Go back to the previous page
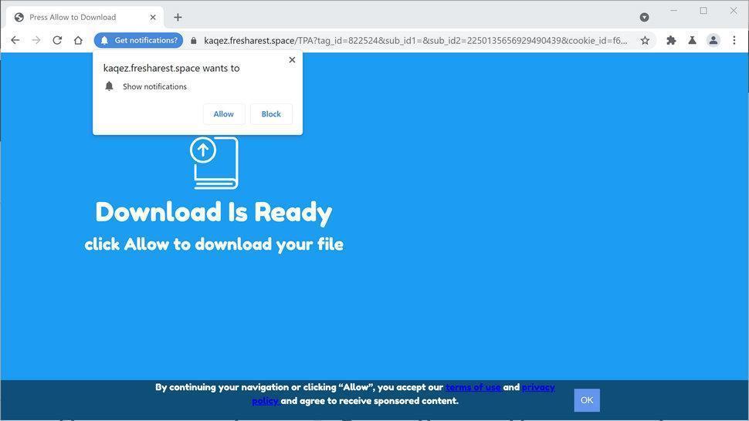This screenshot has height=421, width=749. (x=15, y=41)
